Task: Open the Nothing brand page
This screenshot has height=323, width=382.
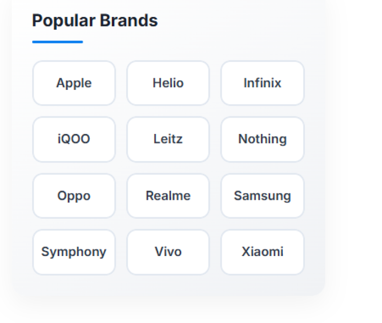Action: [262, 140]
